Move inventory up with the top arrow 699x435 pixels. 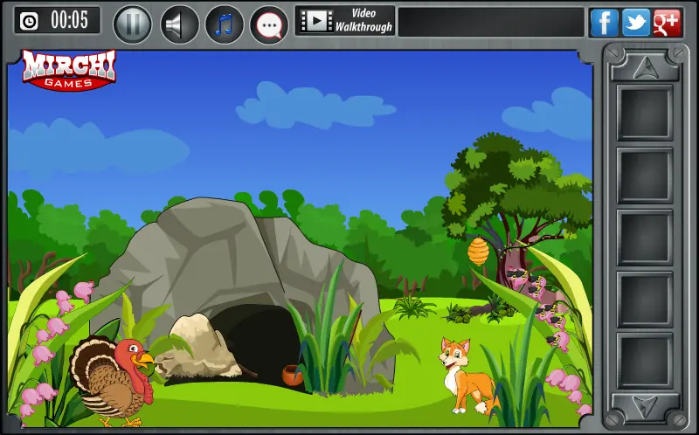pyautogui.click(x=645, y=67)
